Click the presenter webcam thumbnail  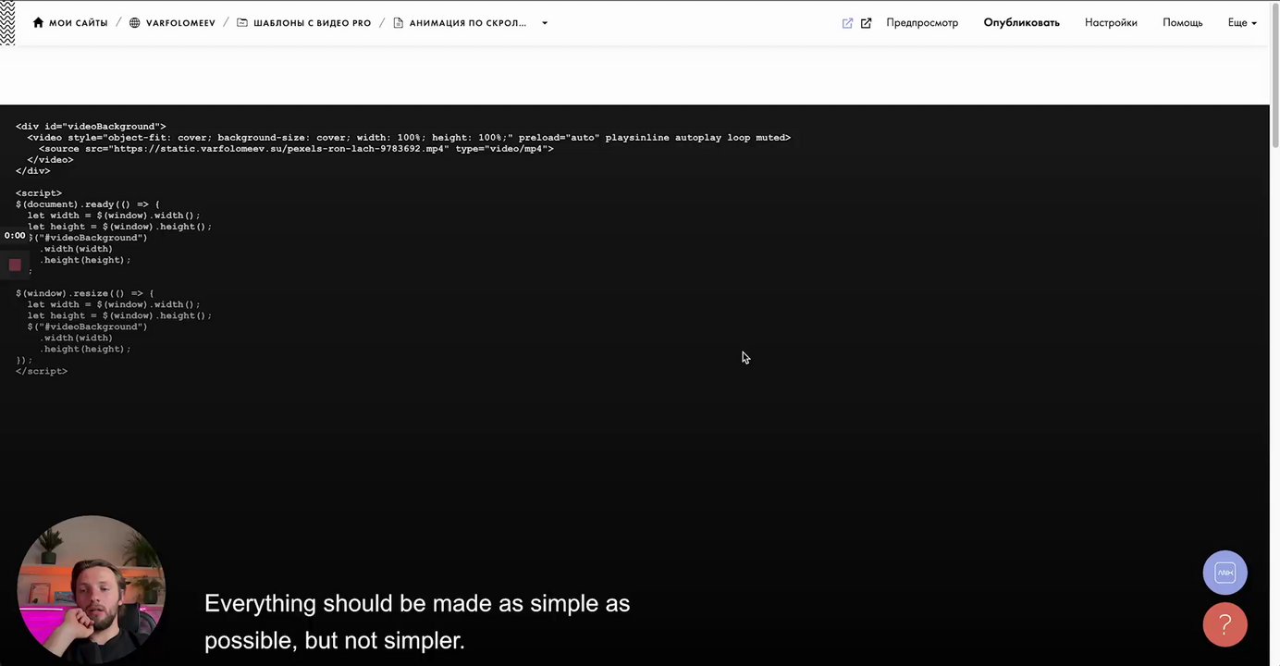pyautogui.click(x=91, y=589)
